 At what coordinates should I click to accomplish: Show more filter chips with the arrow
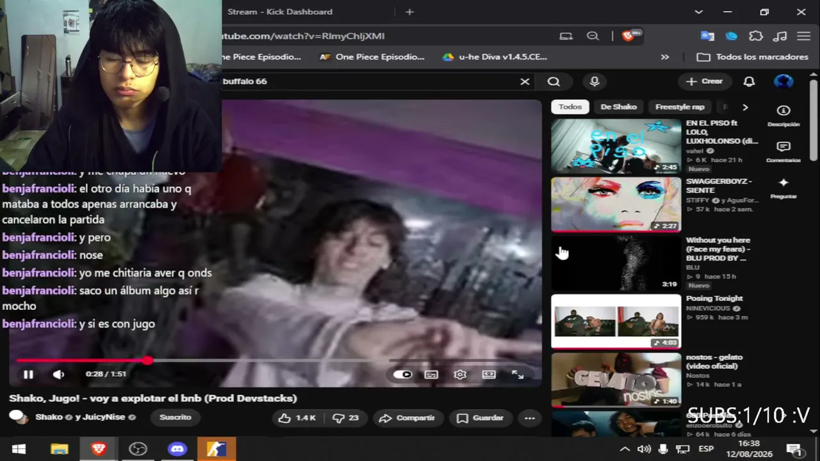coord(744,107)
